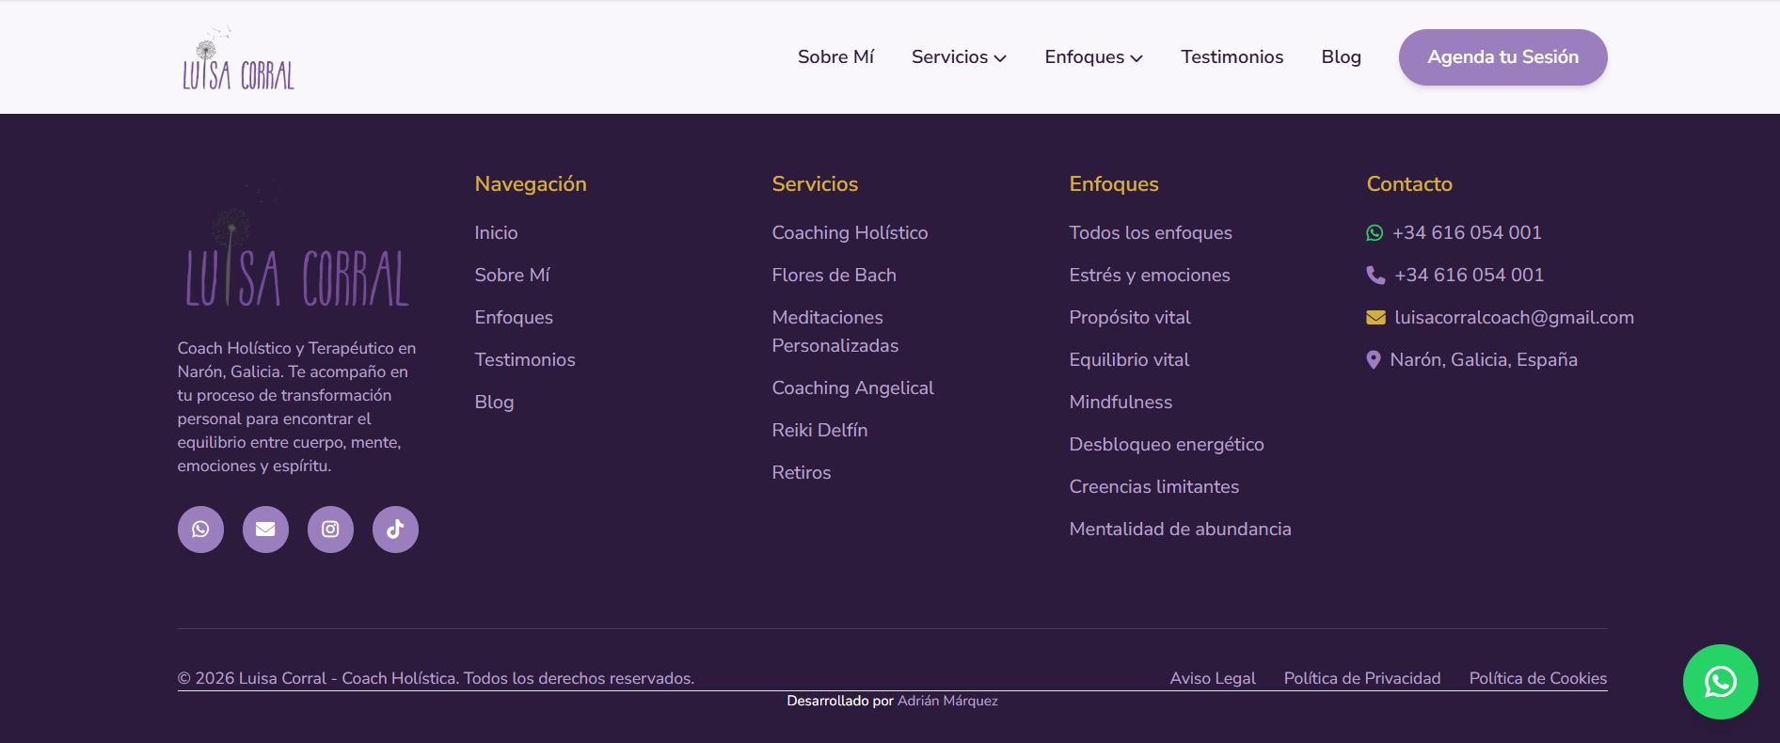1780x743 pixels.
Task: Open WhatsApp from the round footer social icon
Action: point(200,530)
